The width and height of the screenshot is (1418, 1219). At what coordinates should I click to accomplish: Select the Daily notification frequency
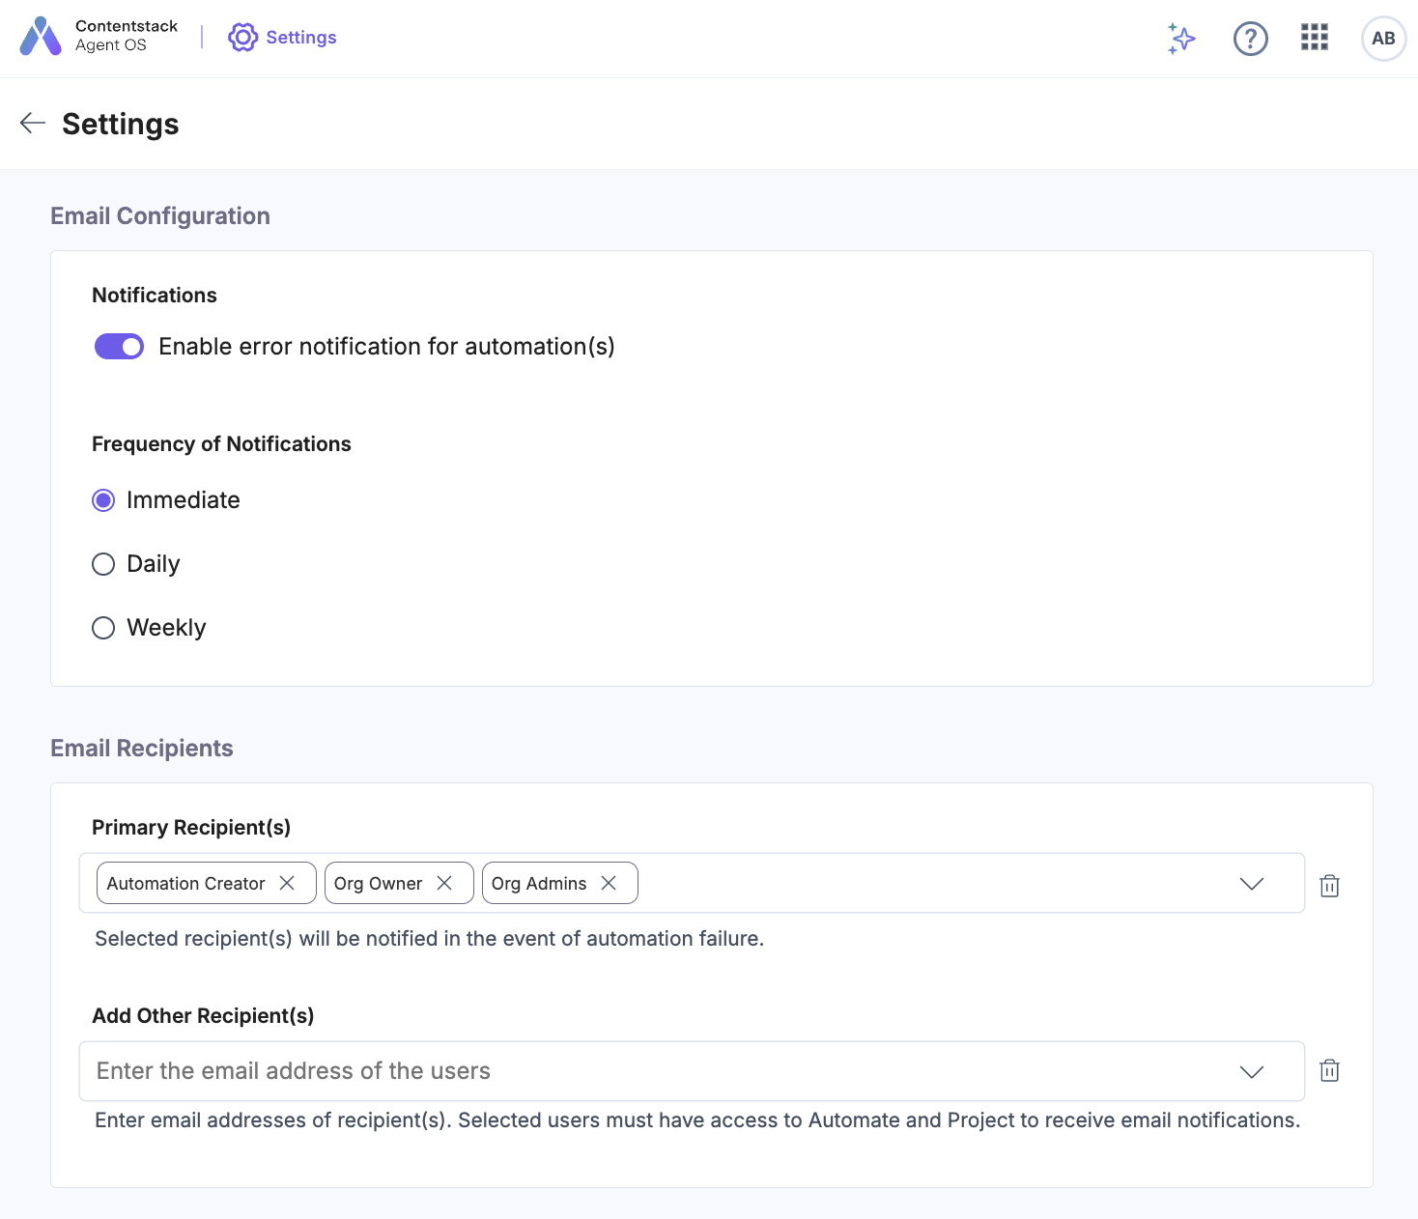103,563
